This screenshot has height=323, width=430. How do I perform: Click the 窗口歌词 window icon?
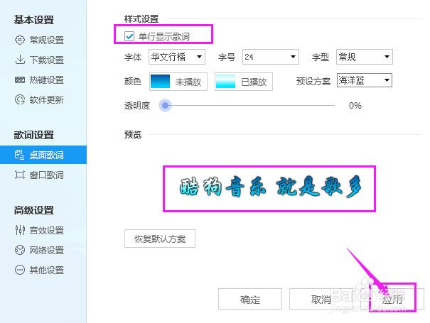coord(20,175)
